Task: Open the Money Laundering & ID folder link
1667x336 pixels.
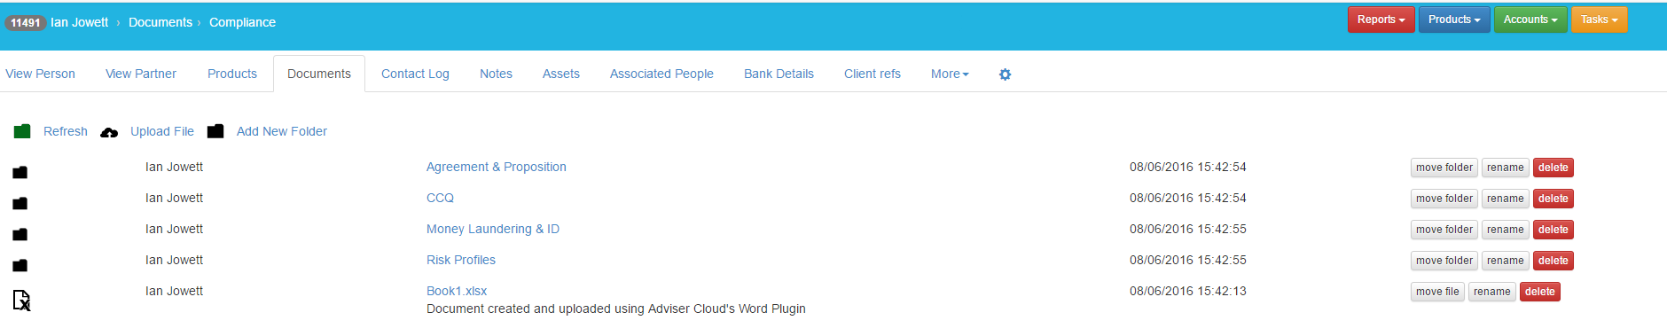Action: pyautogui.click(x=493, y=229)
